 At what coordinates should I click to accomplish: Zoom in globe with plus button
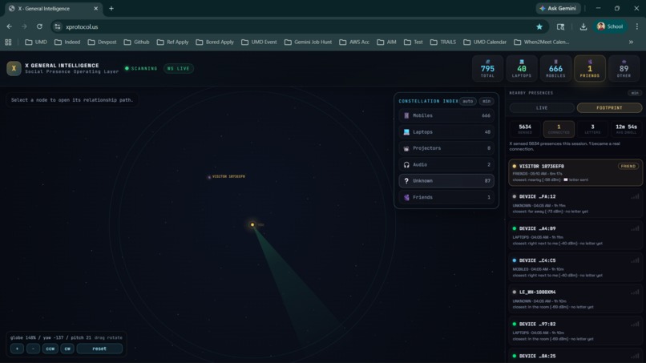click(x=17, y=349)
